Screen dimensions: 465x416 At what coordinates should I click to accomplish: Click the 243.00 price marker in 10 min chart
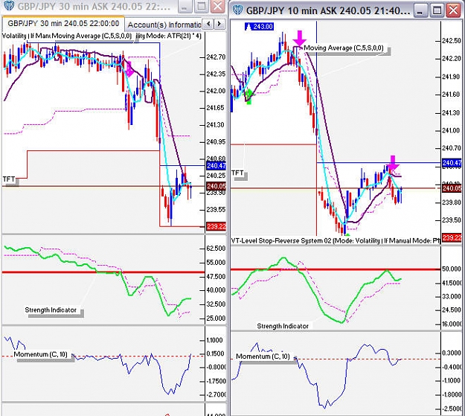coord(259,26)
